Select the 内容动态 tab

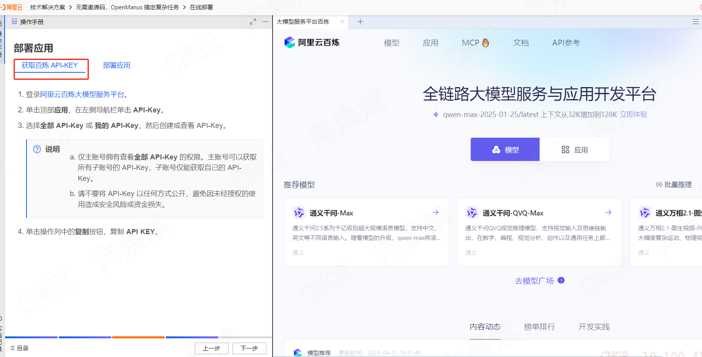485,327
